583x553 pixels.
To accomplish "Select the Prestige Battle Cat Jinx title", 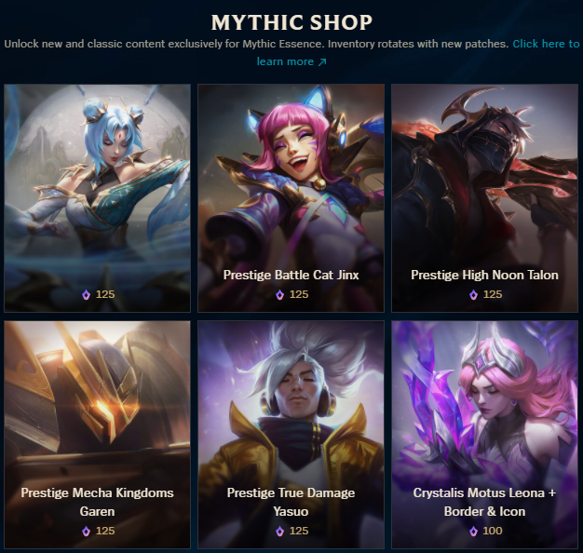I will point(291,275).
